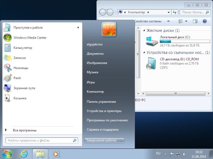
Task: Open Windows Media Center from Start menu
Action: coord(30,38)
